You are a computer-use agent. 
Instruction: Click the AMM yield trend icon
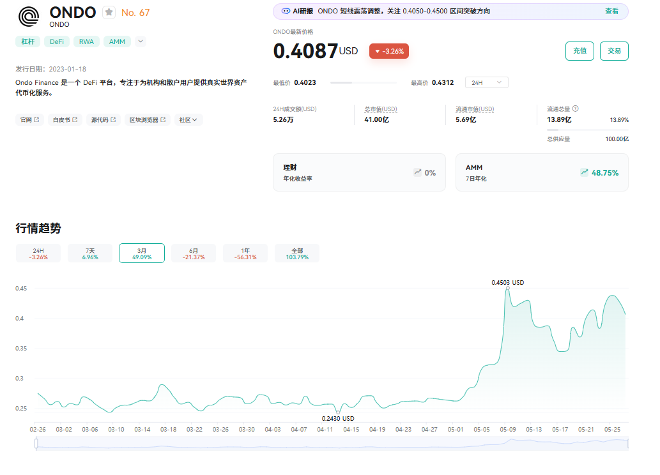tap(584, 172)
